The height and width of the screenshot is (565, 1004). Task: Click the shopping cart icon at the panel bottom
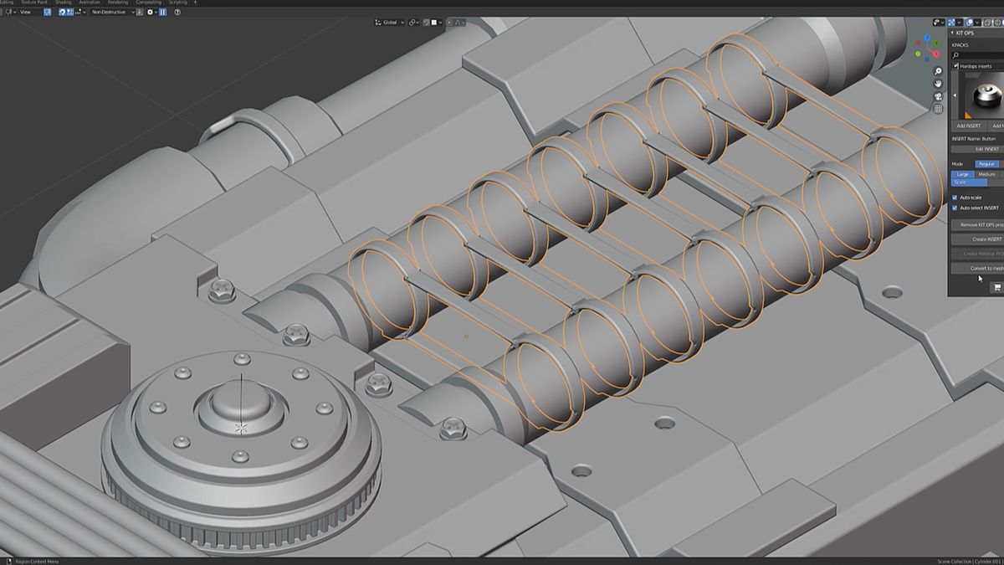coord(996,286)
